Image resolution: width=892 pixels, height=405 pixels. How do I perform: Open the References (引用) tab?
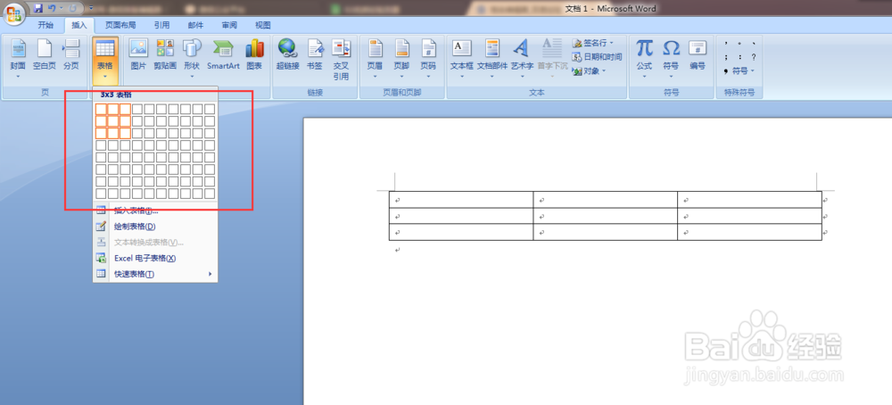coord(161,25)
